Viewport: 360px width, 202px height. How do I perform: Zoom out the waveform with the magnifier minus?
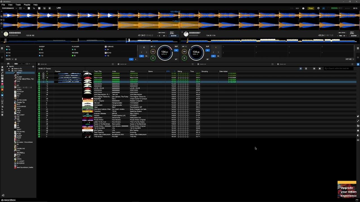pos(2,24)
